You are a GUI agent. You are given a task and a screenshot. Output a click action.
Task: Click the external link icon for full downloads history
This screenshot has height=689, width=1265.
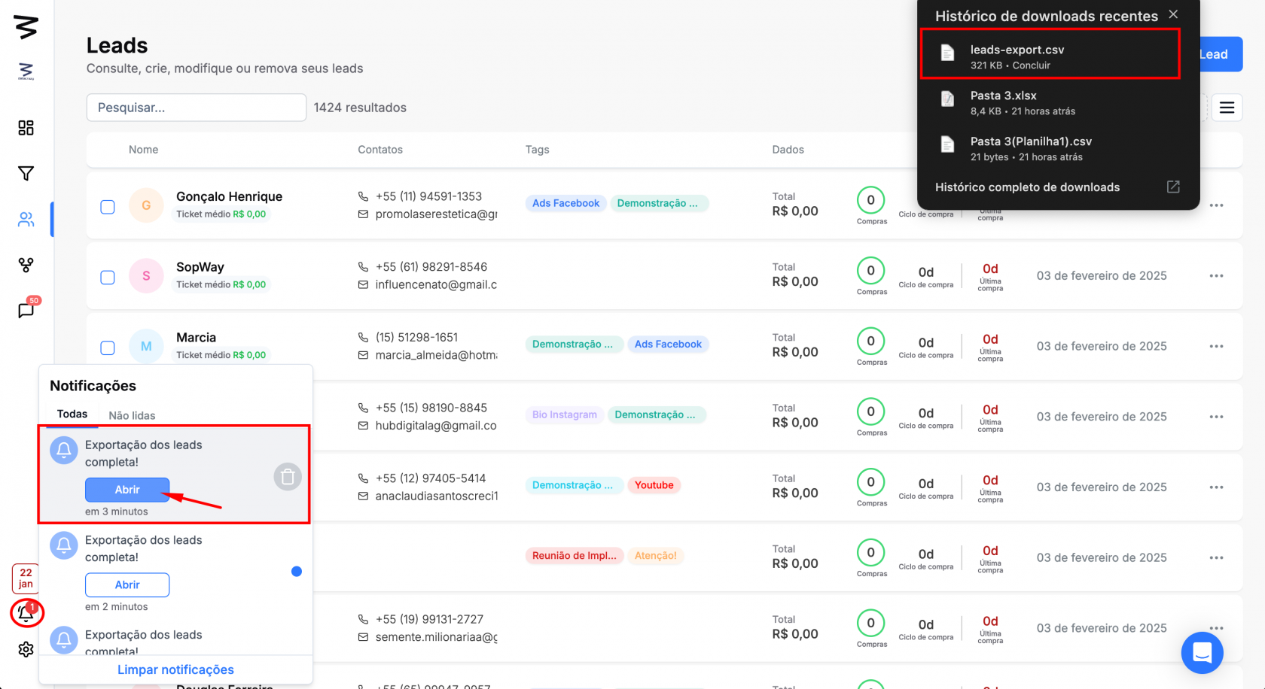pyautogui.click(x=1173, y=187)
